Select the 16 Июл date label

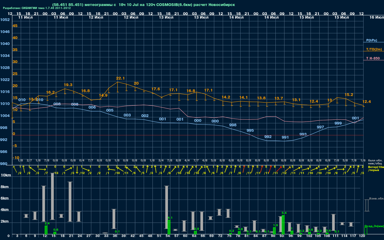click(376, 17)
